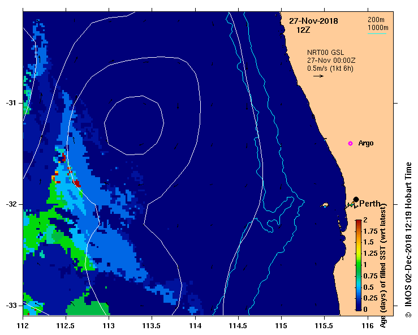Click the latitude label '-31'
The height and width of the screenshot is (335, 418).
[x=11, y=103]
